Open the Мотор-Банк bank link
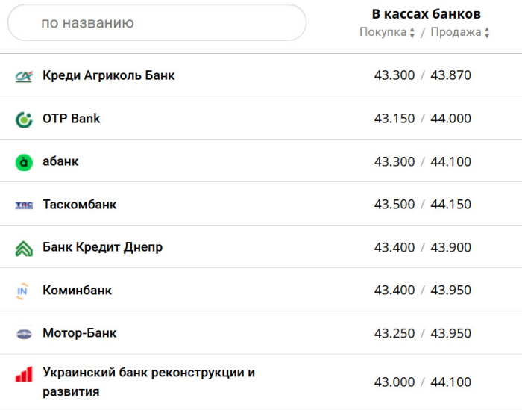The width and height of the screenshot is (522, 410). pyautogui.click(x=80, y=333)
